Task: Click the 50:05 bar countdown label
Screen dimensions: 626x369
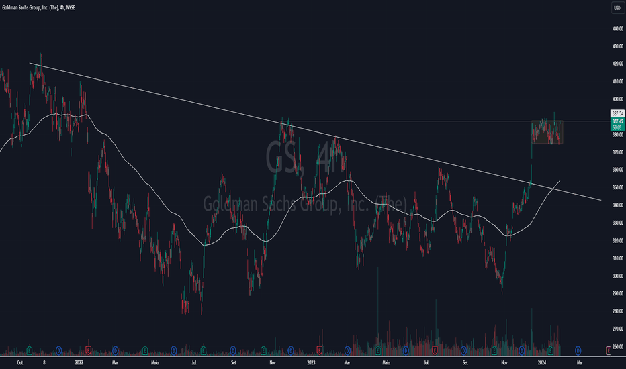Action: (616, 127)
